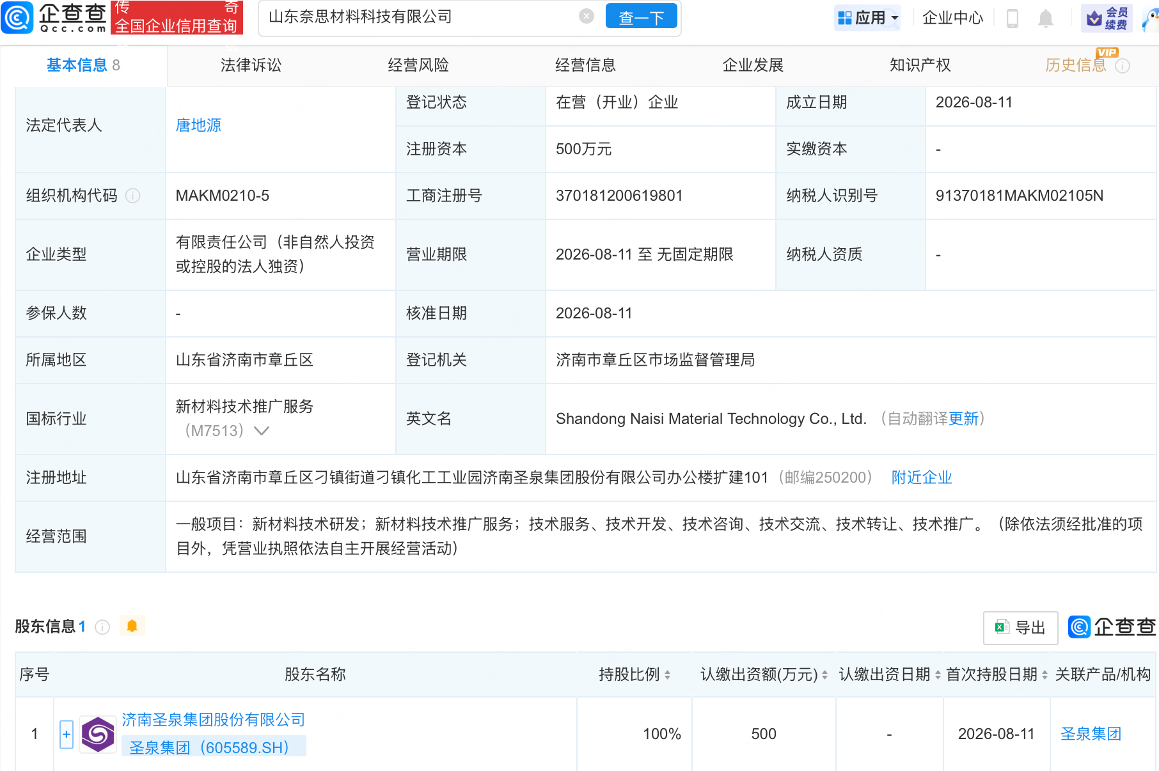This screenshot has height=771, width=1159.
Task: Click the 500万元 registered capital value
Action: [x=583, y=149]
